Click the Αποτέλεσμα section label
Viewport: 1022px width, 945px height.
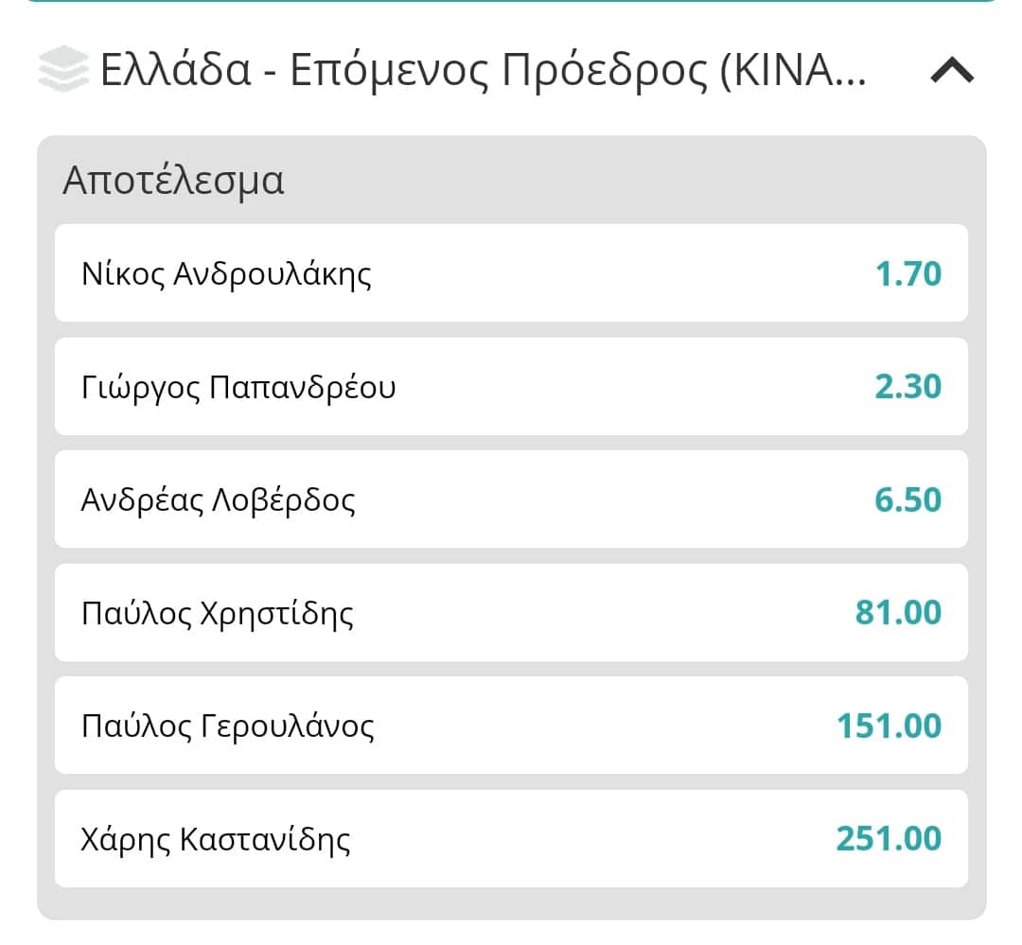pos(173,181)
